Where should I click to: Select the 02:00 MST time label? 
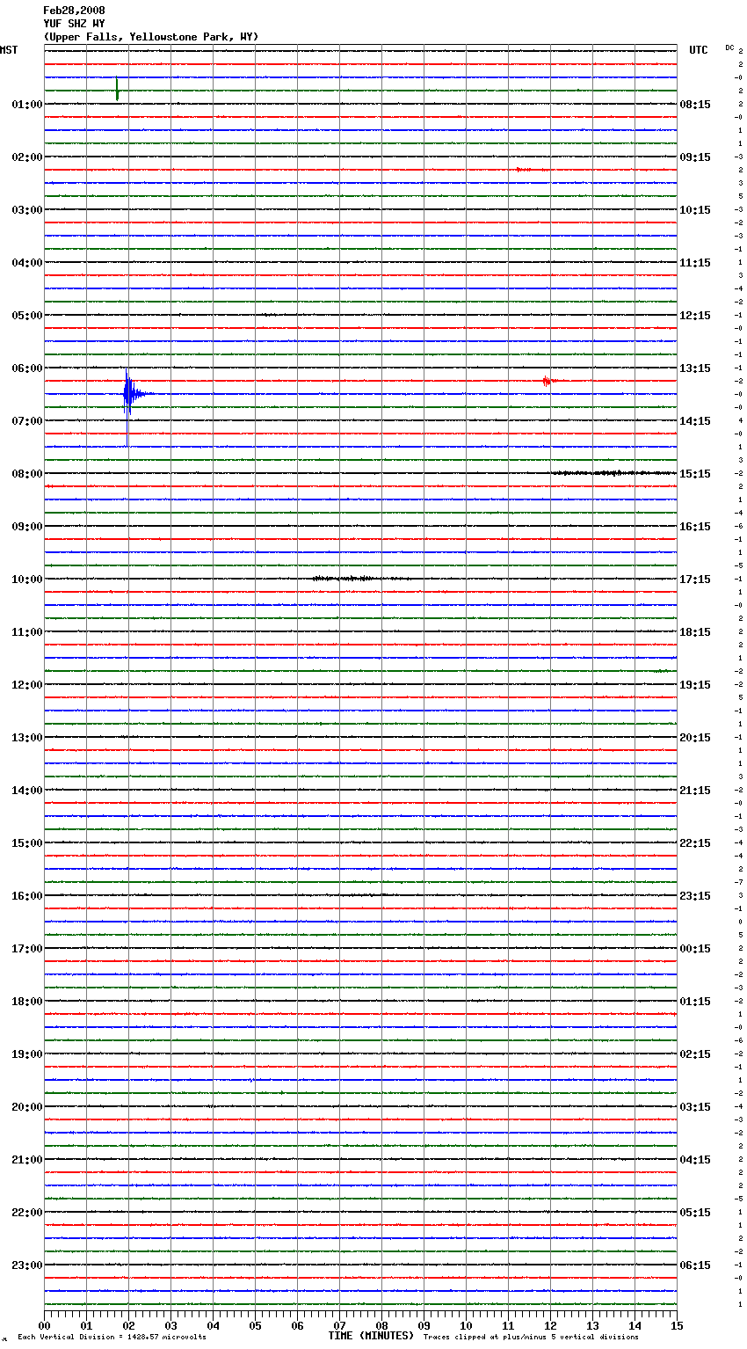[26, 157]
